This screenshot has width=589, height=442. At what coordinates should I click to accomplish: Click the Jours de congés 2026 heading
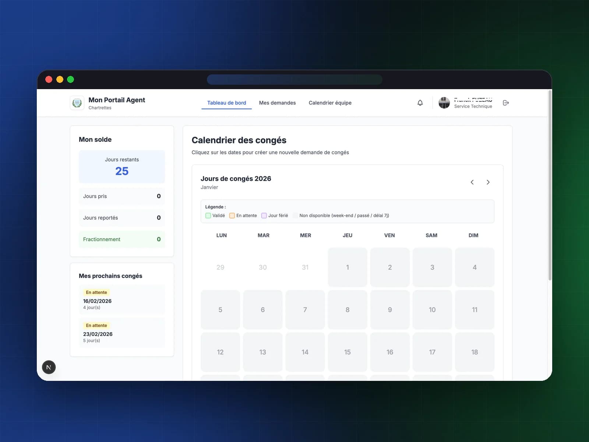coord(236,179)
